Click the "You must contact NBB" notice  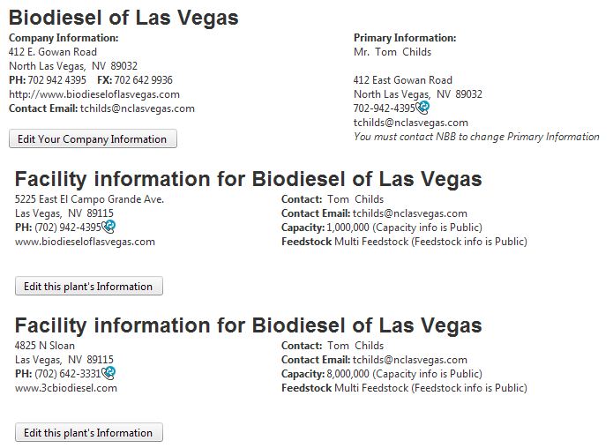pyautogui.click(x=476, y=137)
